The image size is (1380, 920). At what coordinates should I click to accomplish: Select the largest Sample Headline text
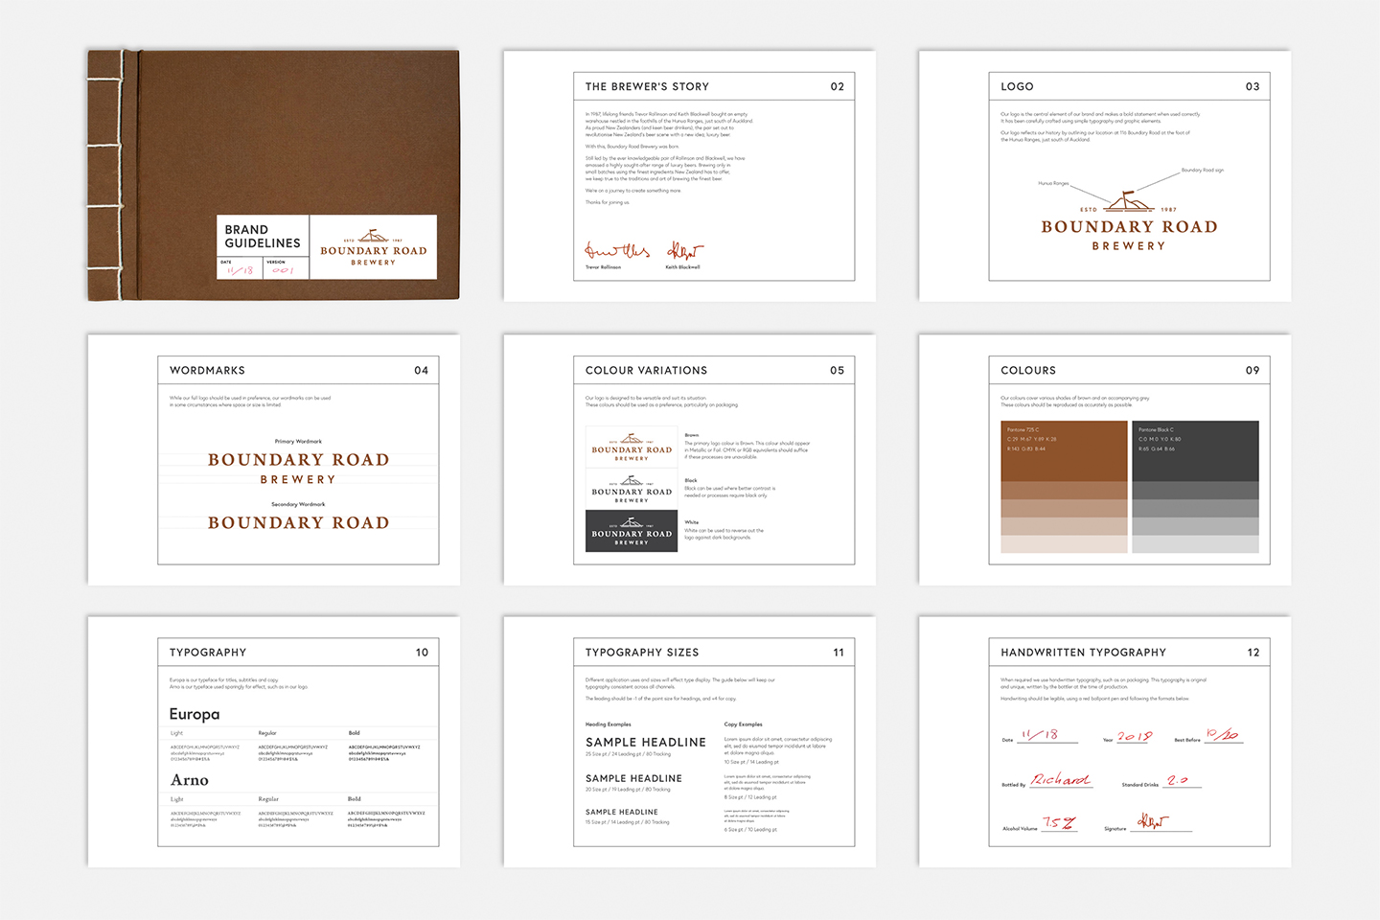pyautogui.click(x=645, y=743)
